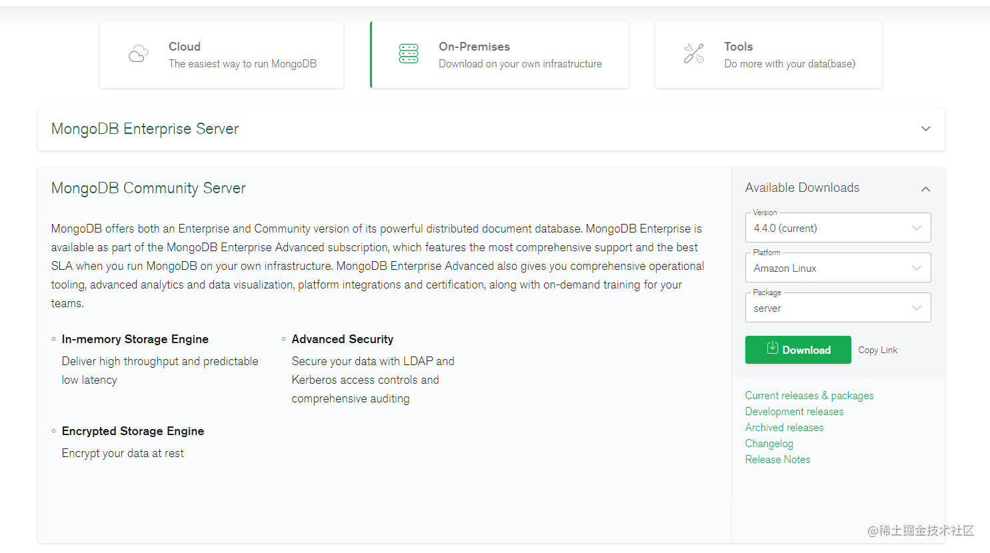Screen dimensions: 990x553
Task: Open the Current releases & packages link
Action: (809, 396)
